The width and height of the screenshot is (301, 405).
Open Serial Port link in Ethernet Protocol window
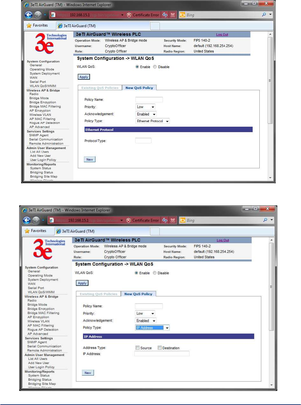38,82
